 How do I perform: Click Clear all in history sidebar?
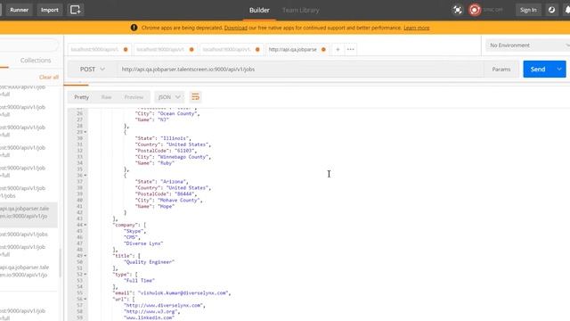click(x=49, y=78)
